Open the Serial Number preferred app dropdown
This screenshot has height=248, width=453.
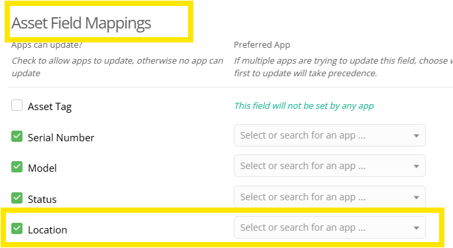tap(330, 135)
